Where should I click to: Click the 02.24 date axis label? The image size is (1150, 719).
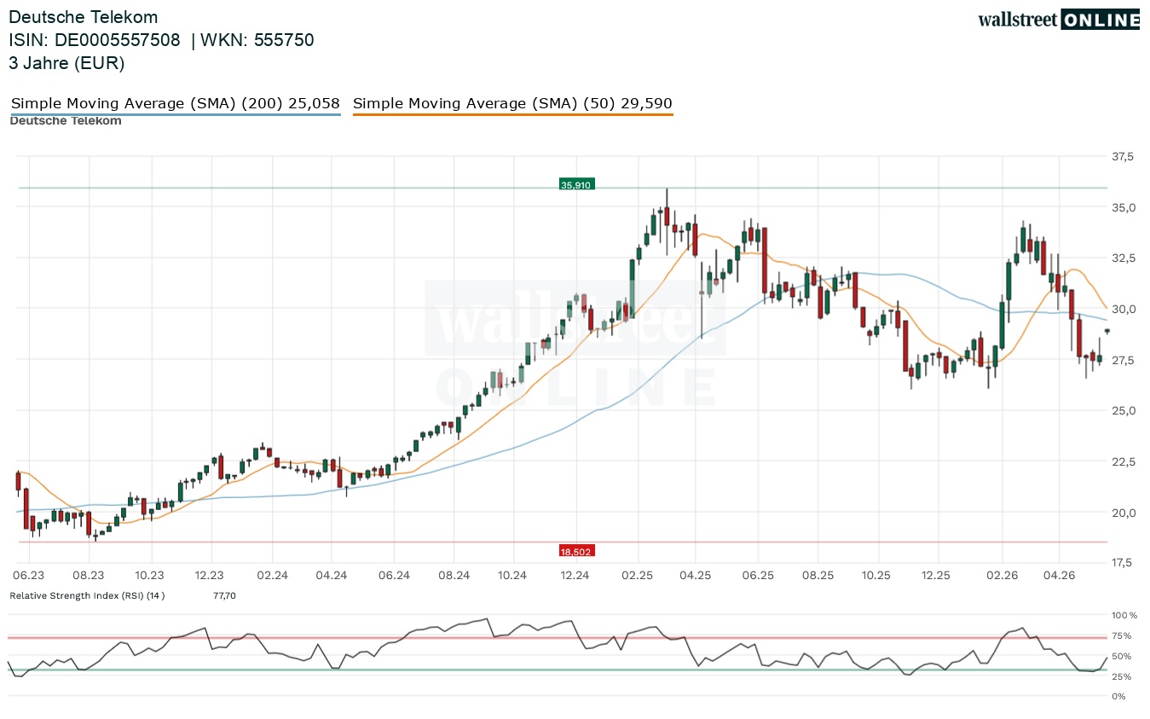pyautogui.click(x=271, y=576)
